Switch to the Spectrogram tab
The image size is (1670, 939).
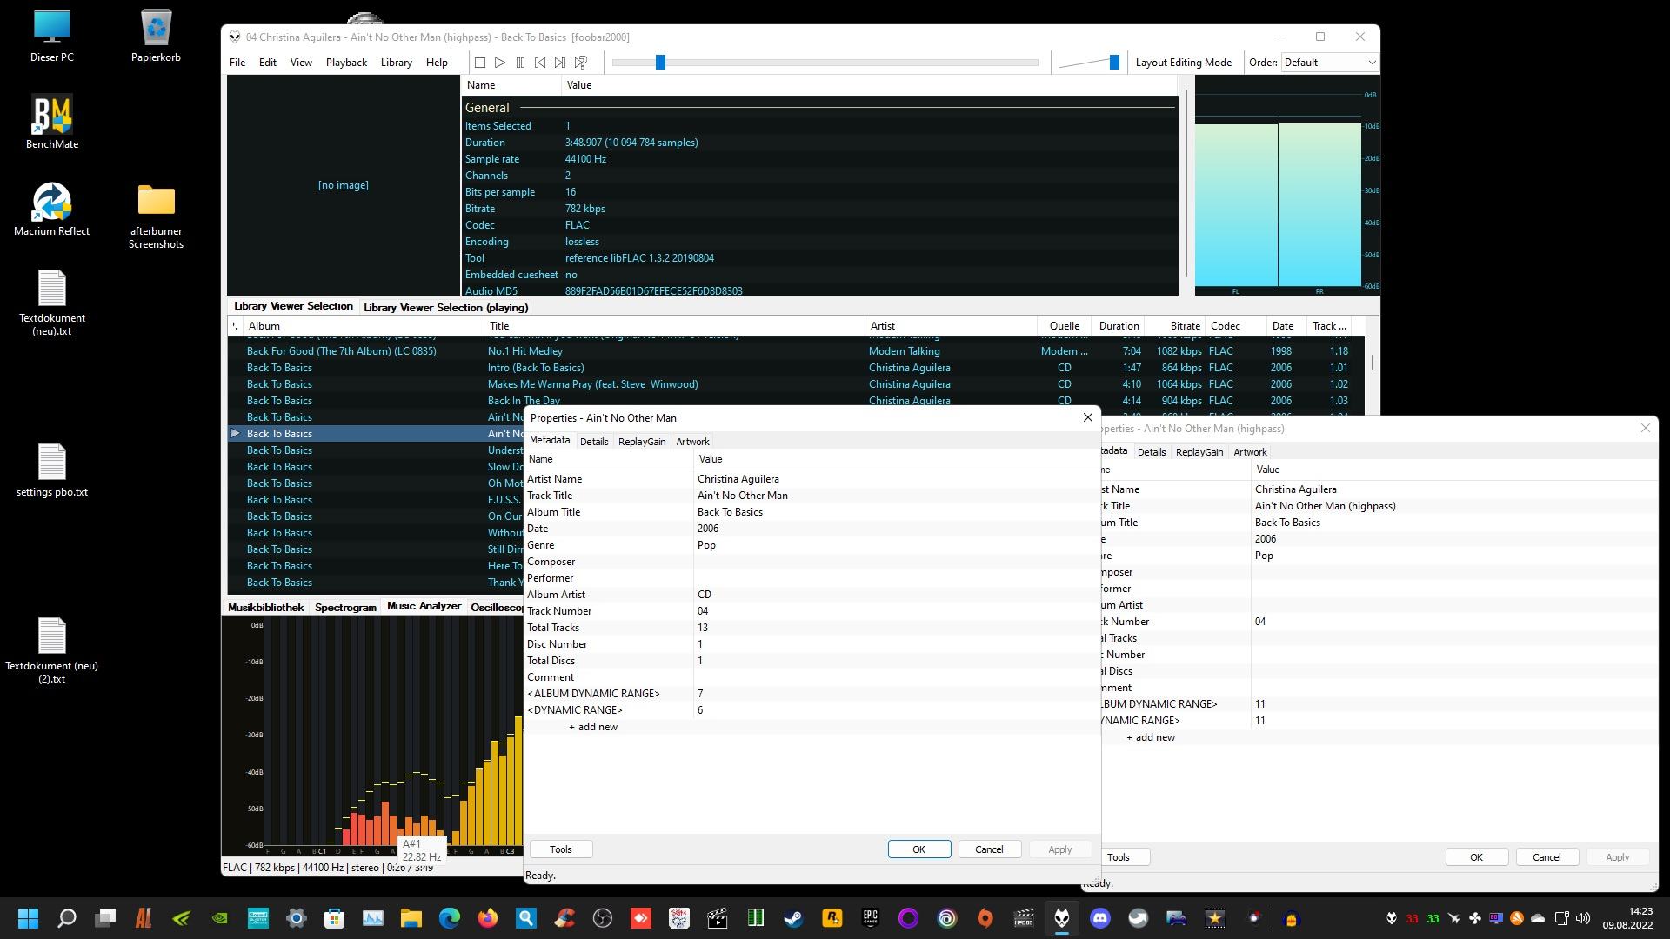(345, 608)
